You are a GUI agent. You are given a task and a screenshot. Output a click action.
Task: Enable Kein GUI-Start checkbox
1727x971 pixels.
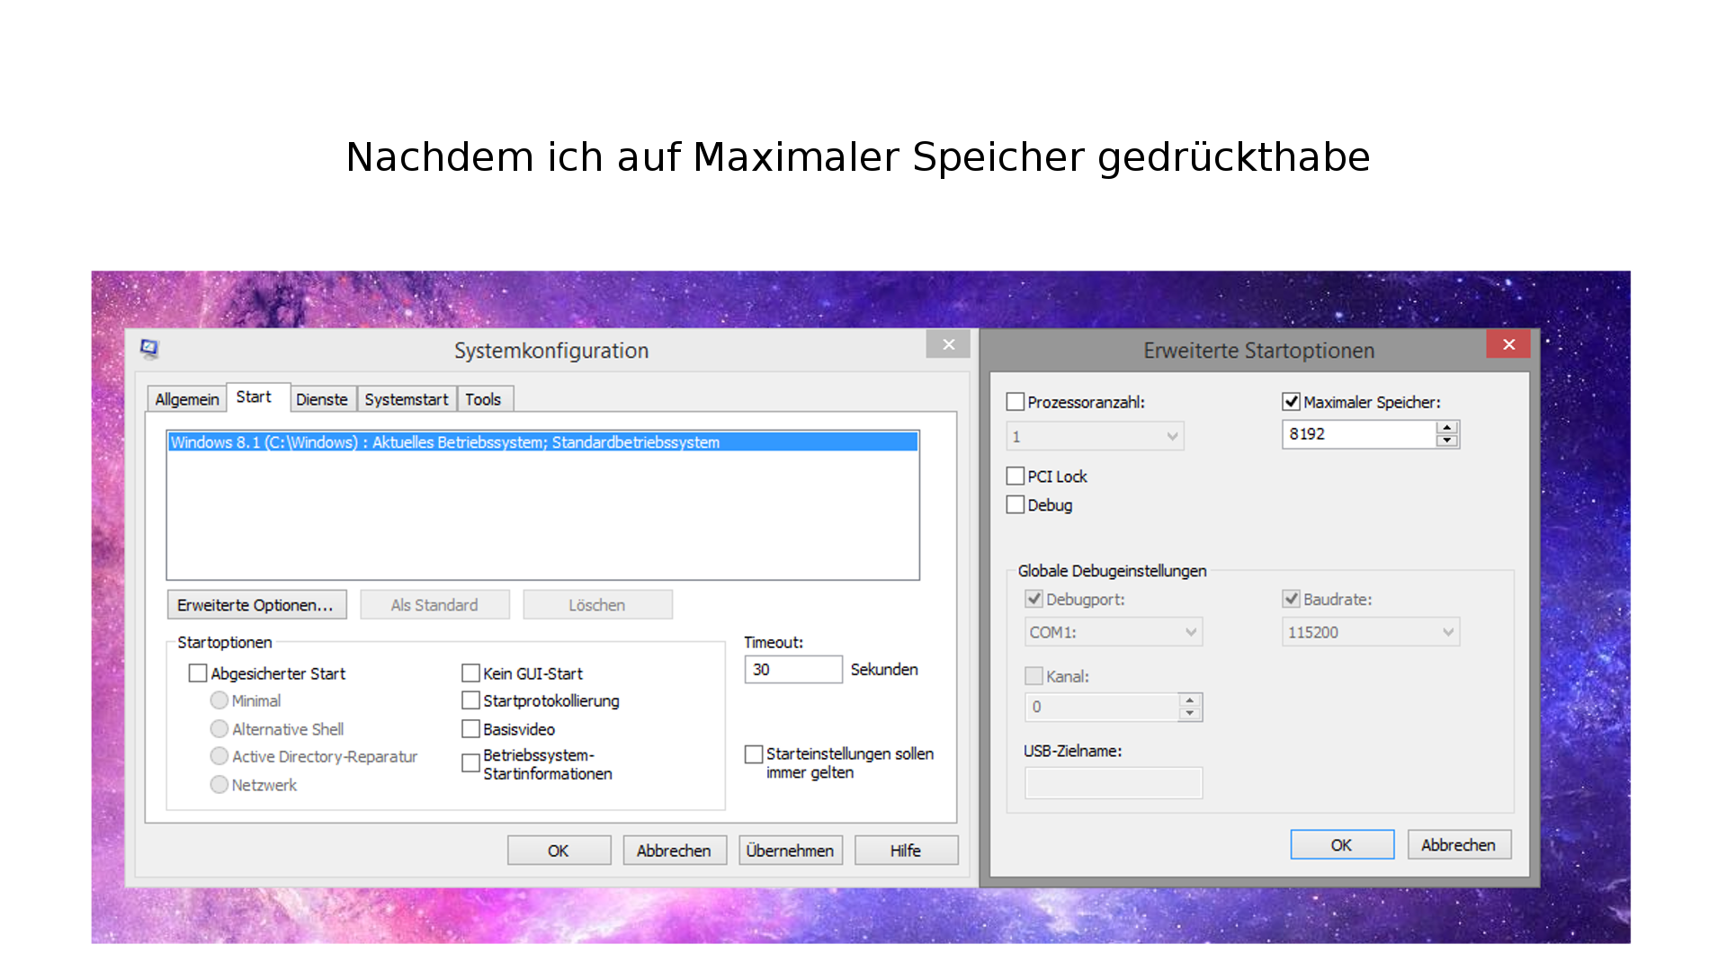470,673
